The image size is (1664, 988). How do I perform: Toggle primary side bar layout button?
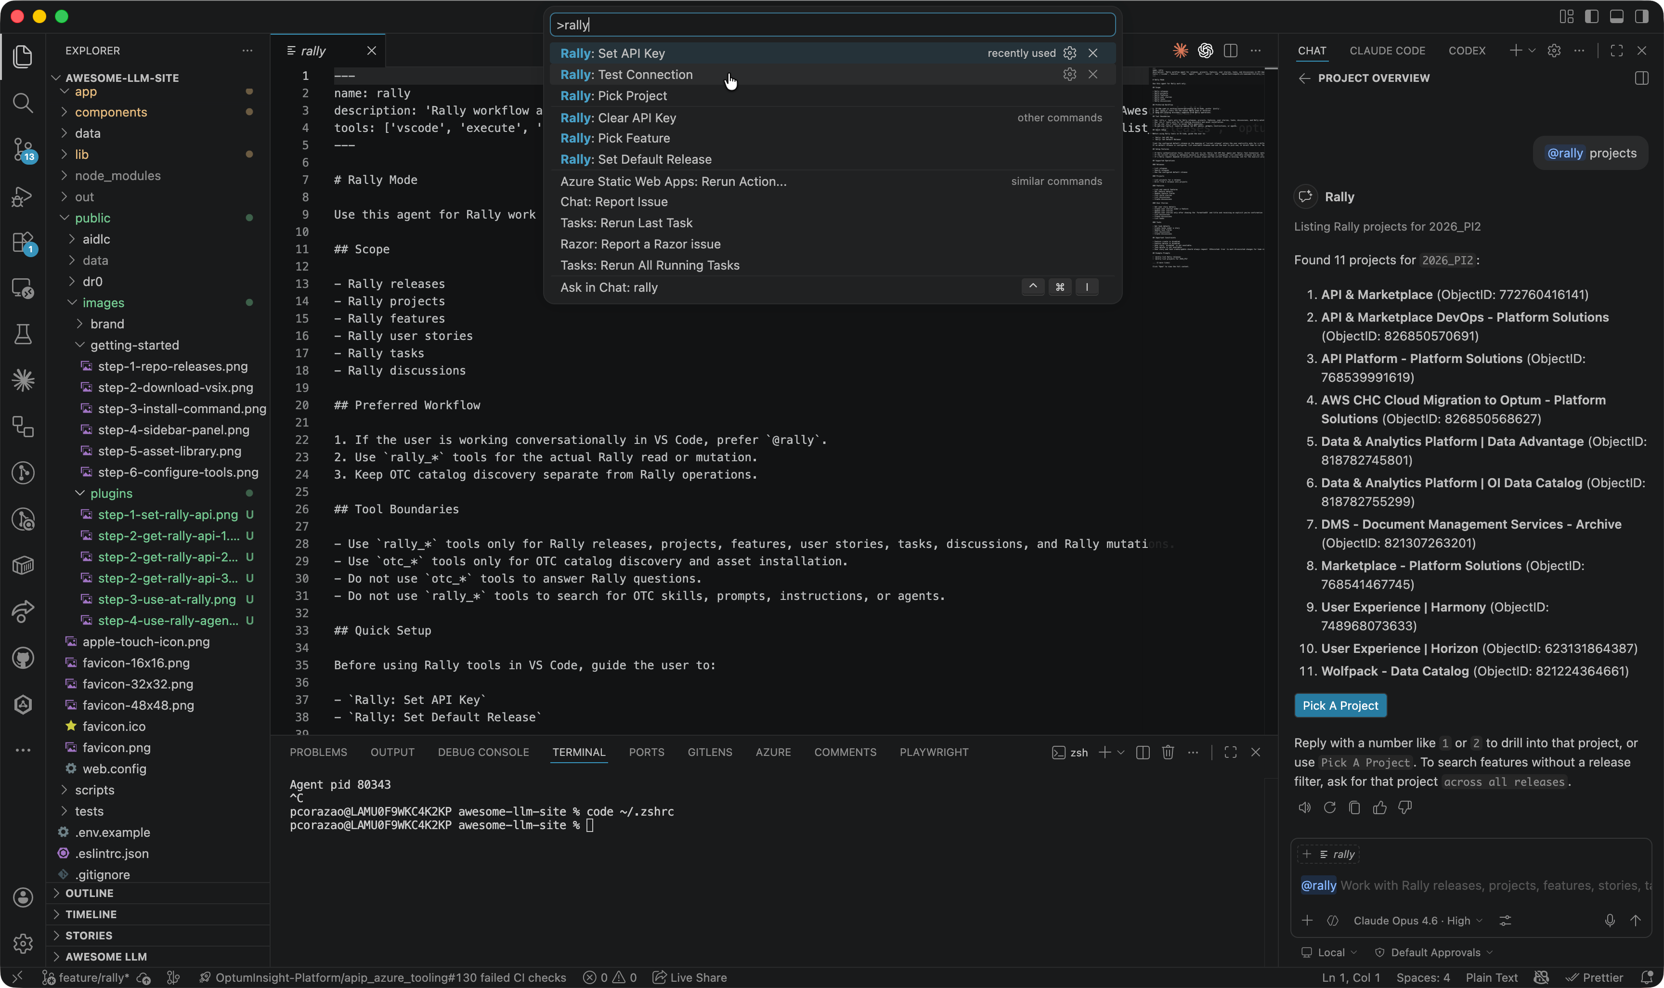point(1591,17)
